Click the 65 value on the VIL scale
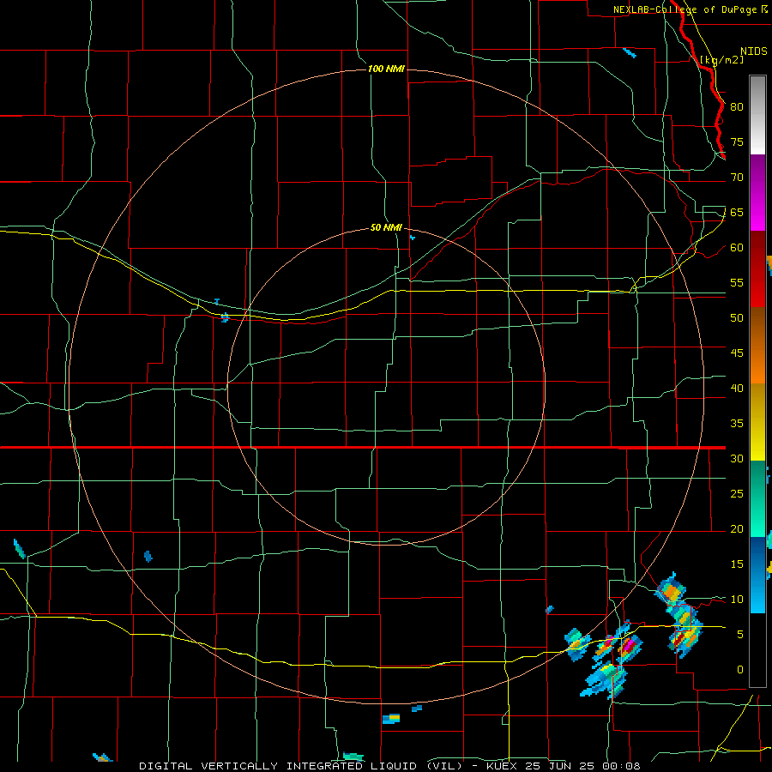Viewport: 772px width, 772px height. (x=737, y=212)
